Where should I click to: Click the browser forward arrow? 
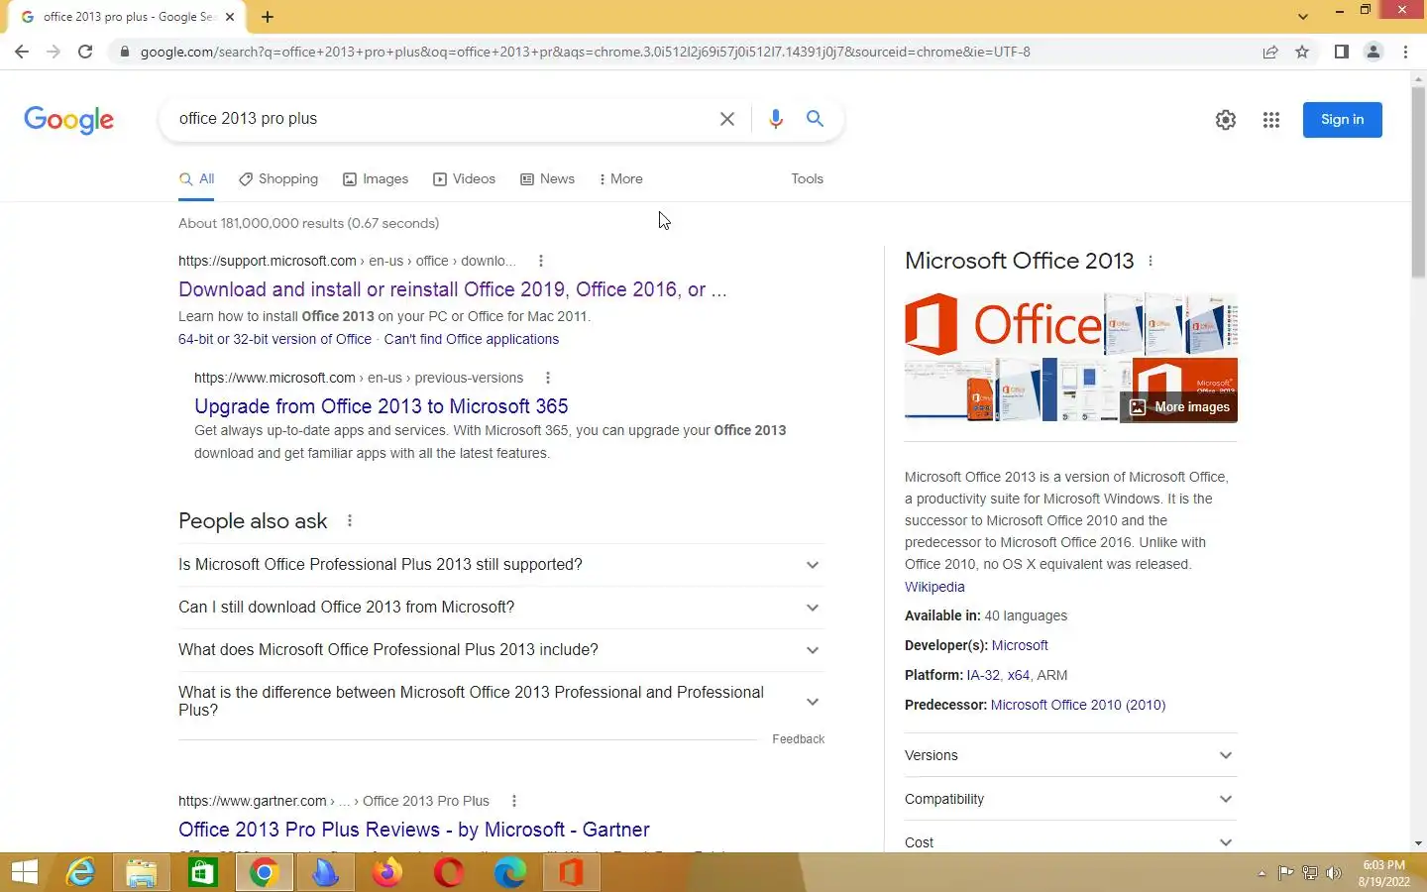point(53,52)
